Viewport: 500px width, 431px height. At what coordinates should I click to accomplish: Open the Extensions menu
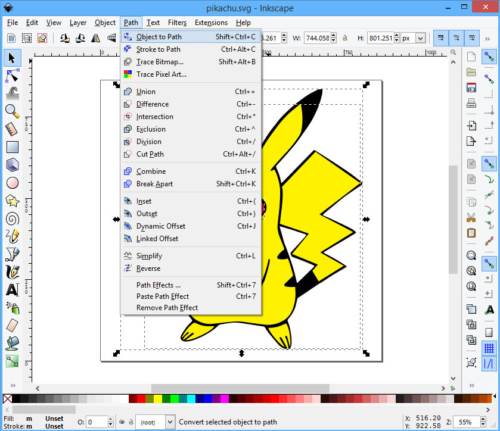pyautogui.click(x=211, y=23)
